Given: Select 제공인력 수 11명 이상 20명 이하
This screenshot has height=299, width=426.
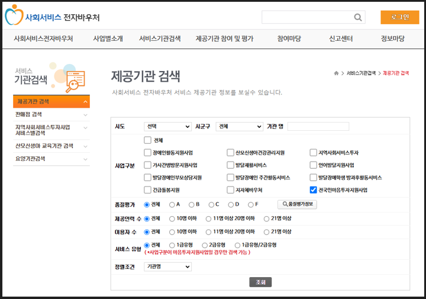Looking at the screenshot, I should click(208, 219).
